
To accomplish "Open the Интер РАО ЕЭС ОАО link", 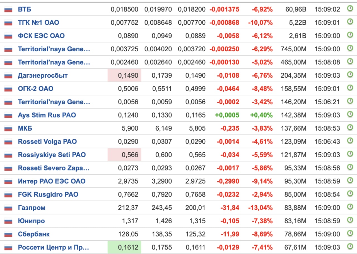I will point(52,181).
